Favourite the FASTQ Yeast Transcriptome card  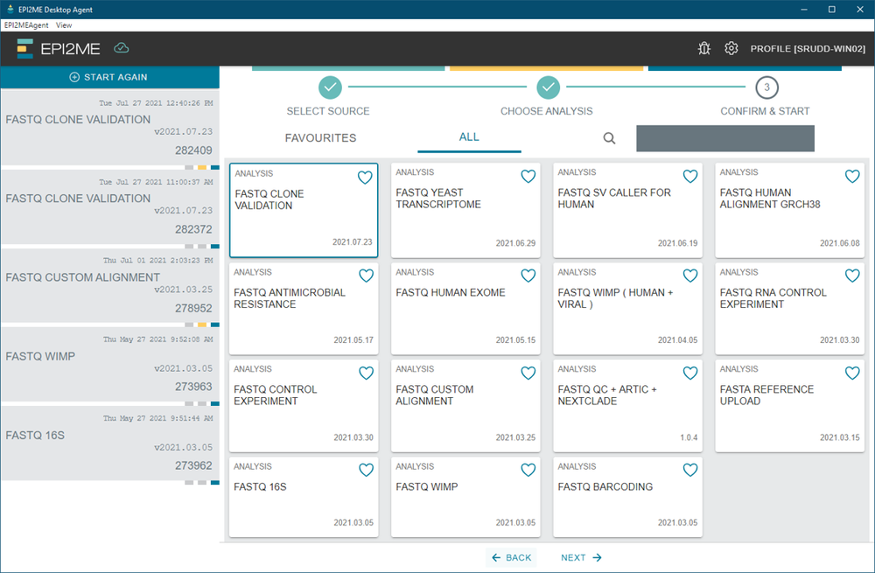528,177
